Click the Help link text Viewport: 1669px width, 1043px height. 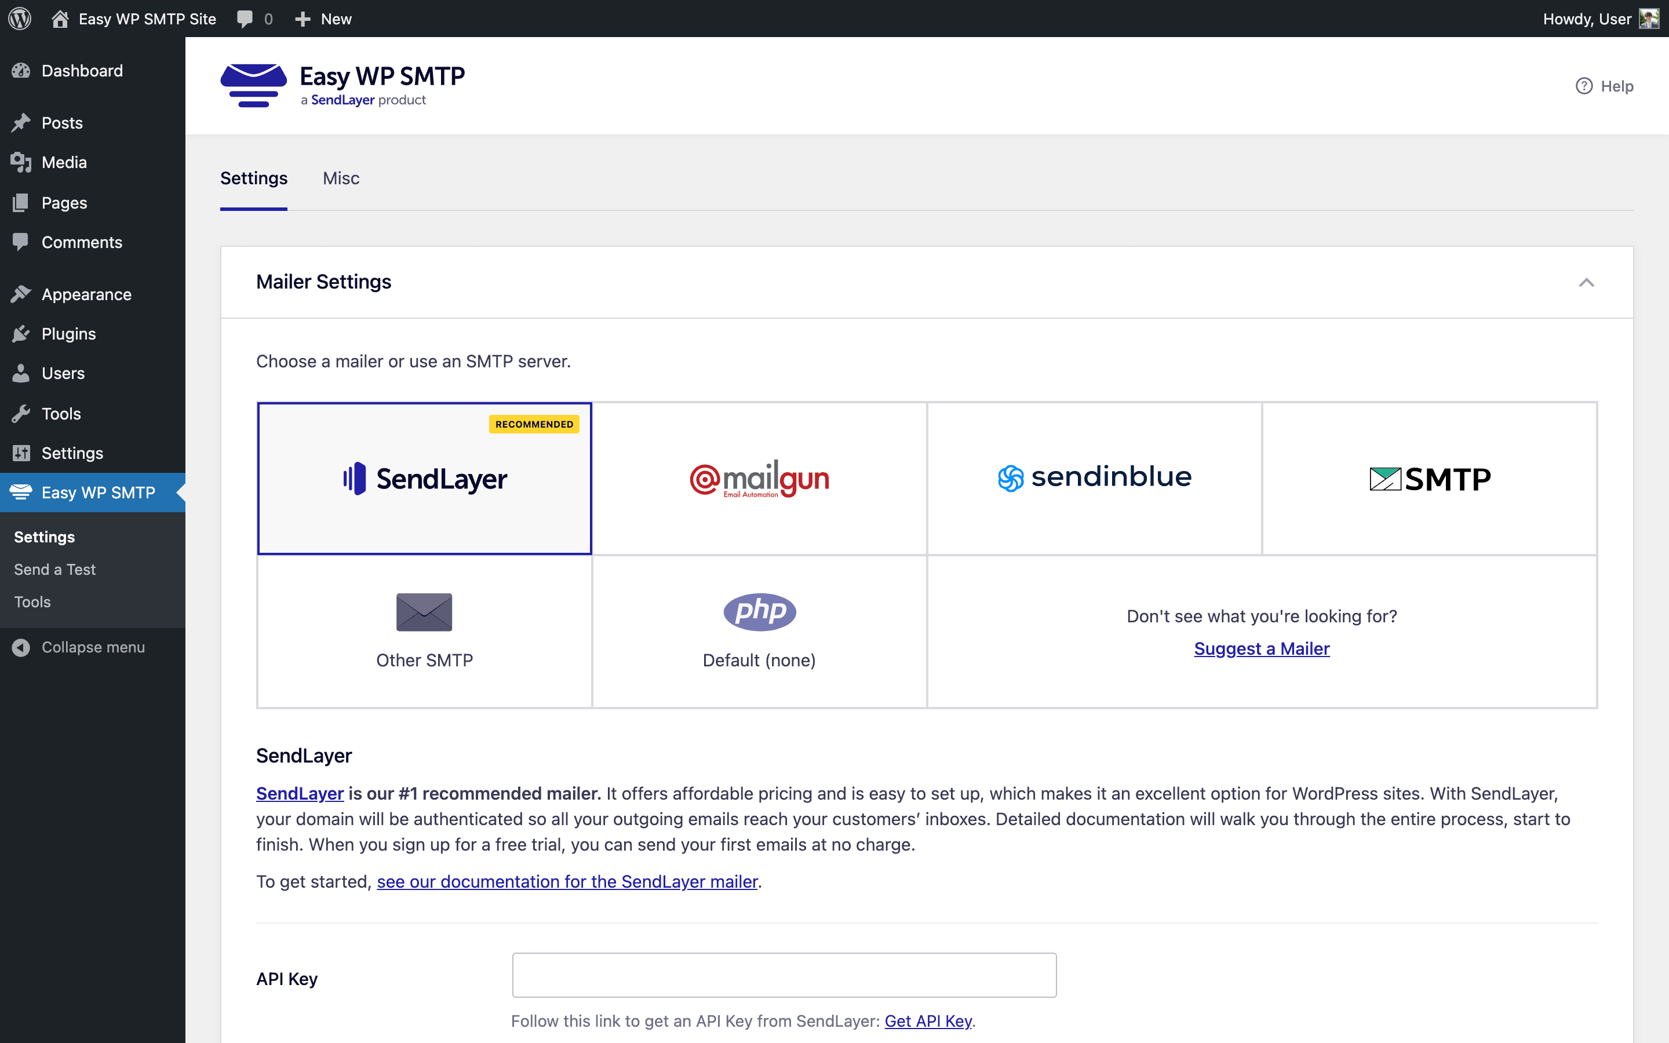1617,86
